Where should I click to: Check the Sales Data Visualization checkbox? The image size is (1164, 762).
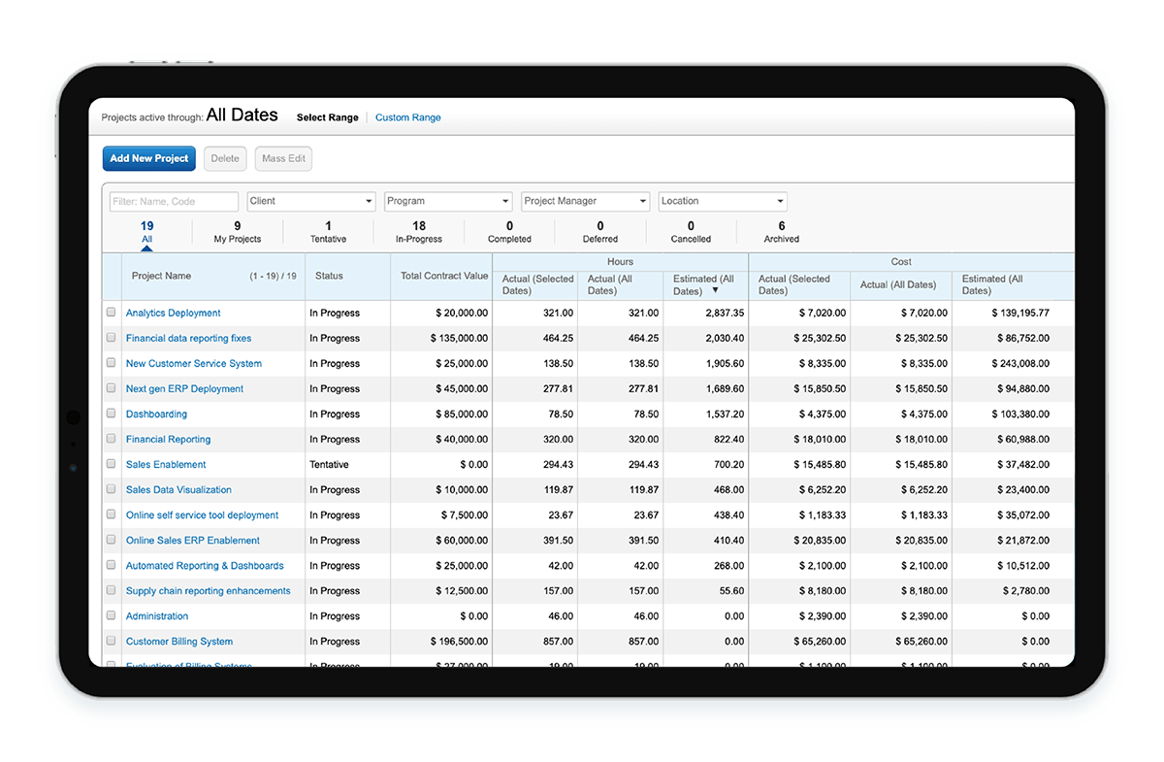click(x=112, y=489)
